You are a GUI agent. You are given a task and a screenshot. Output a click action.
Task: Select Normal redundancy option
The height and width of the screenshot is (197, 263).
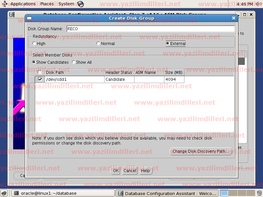tap(98, 43)
